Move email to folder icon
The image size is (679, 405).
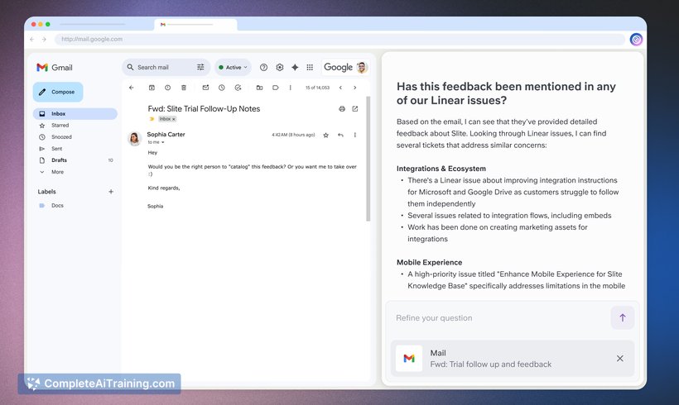pos(259,88)
